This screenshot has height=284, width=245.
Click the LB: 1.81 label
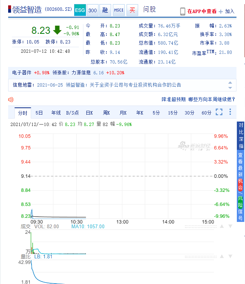pos(43,256)
